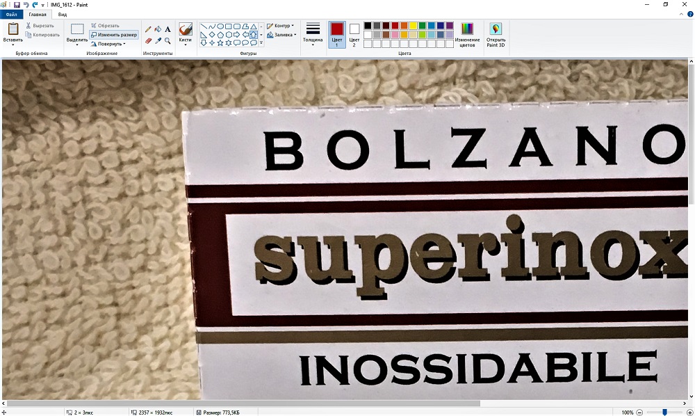Open Paint Help with the question mark icon
The height and width of the screenshot is (416, 695).
pyautogui.click(x=689, y=15)
